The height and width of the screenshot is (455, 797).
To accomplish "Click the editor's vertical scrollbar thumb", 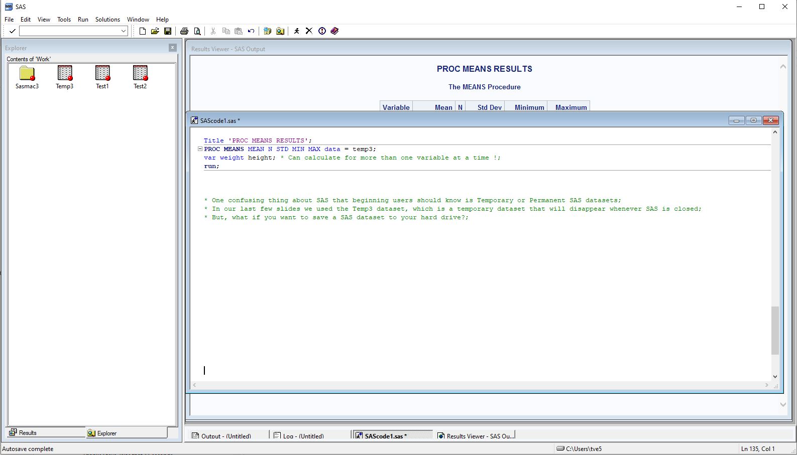I will pos(775,330).
